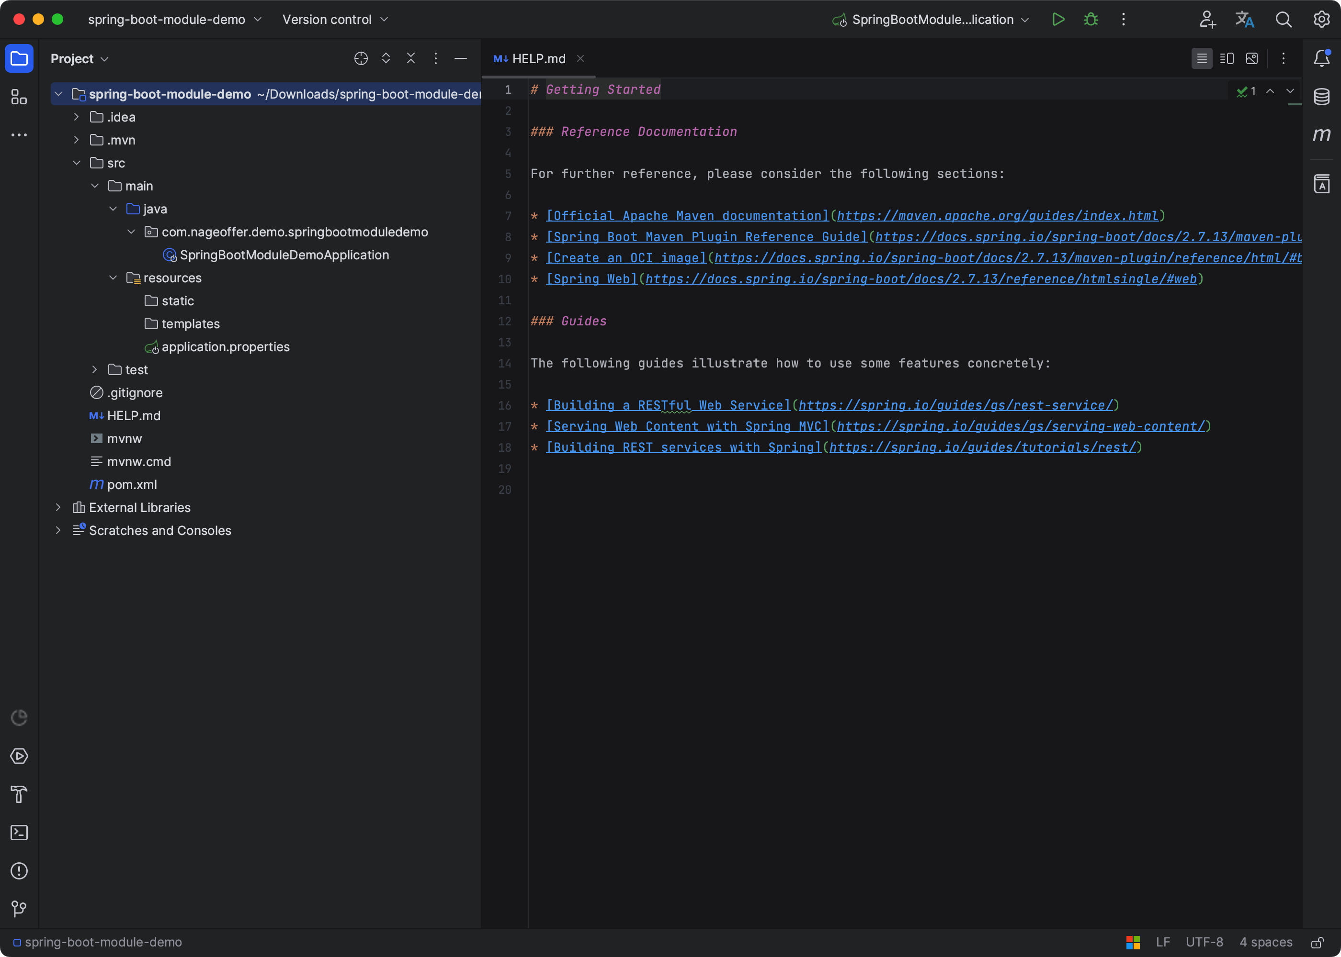
Task: Open the Structure tool window icon
Action: (x=19, y=97)
